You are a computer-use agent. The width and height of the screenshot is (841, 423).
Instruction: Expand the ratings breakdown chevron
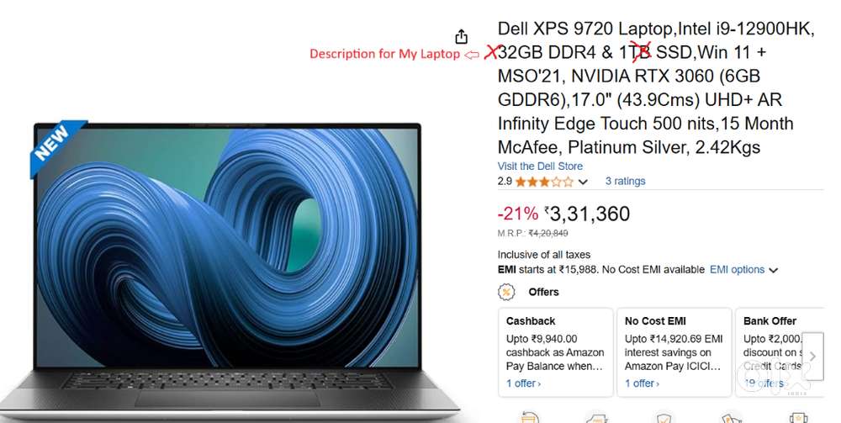583,182
